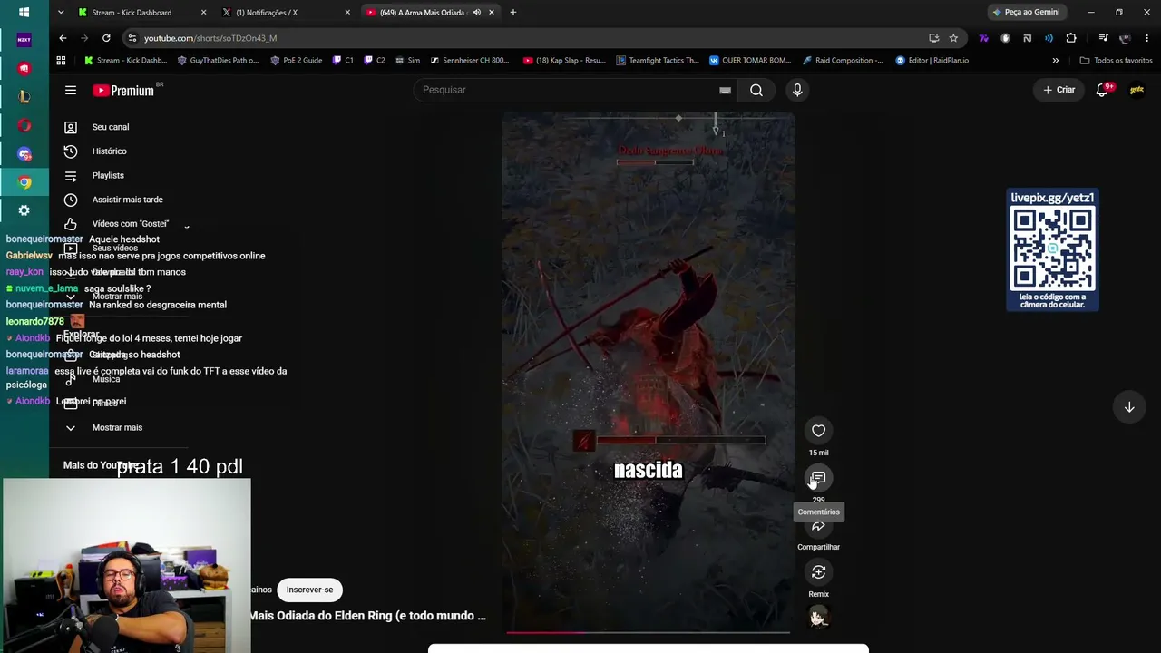Screen dimensions: 1161x653
Task: Open Seu canal in the sidebar
Action: click(111, 127)
